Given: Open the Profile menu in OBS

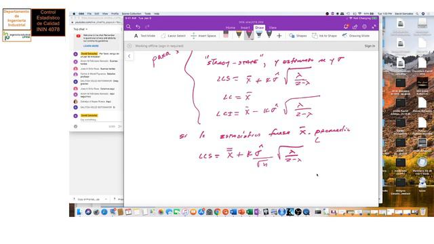Looking at the screenshot, I should (115, 14).
